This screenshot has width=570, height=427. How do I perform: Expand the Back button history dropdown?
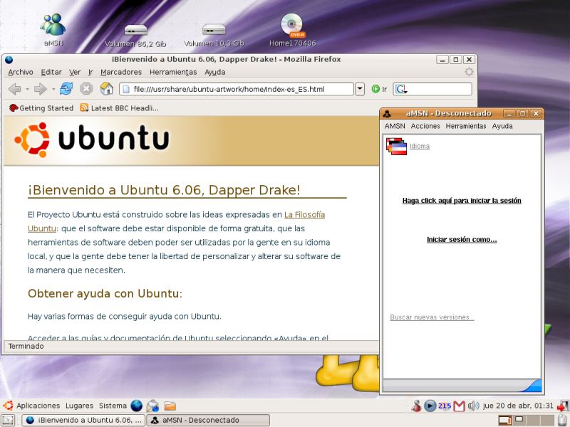[x=27, y=90]
